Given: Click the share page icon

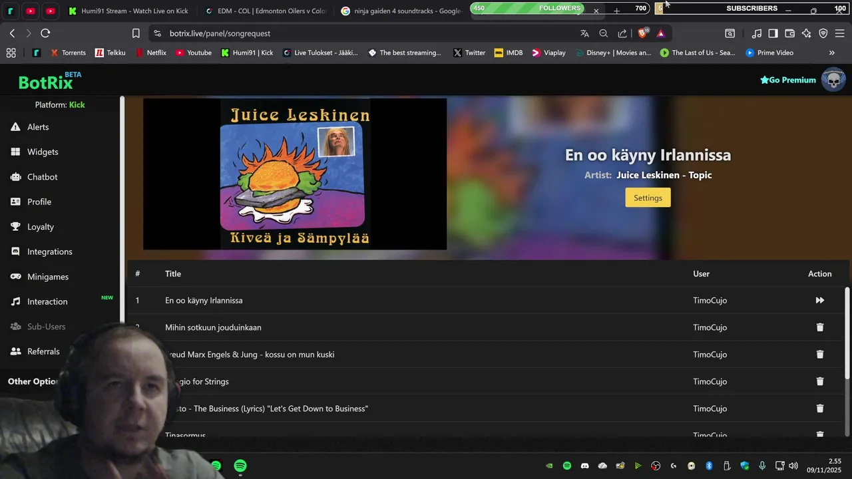Looking at the screenshot, I should pos(622,33).
